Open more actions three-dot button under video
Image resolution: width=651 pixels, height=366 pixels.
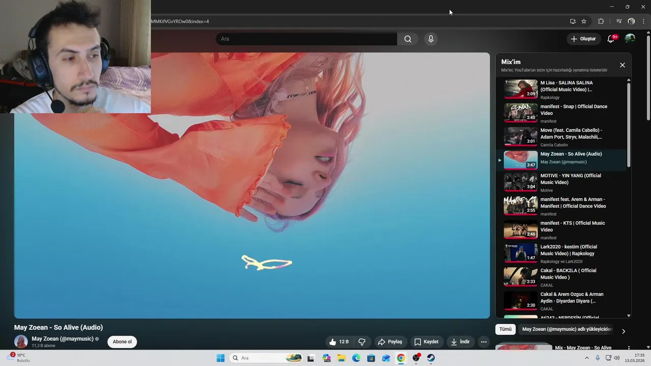[x=484, y=342]
